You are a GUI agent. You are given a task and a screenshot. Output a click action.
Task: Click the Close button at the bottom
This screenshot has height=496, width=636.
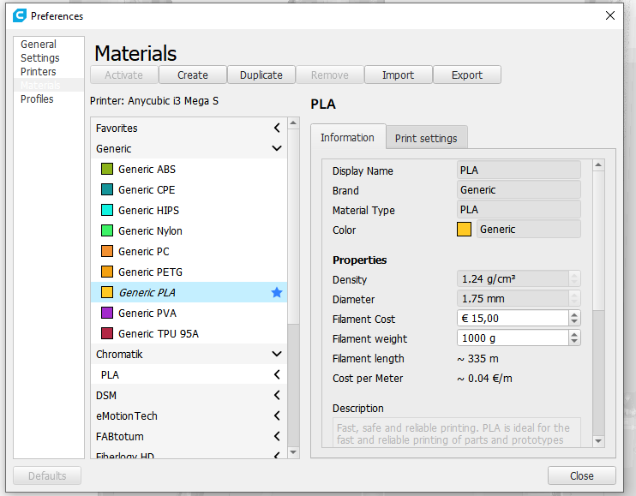582,475
